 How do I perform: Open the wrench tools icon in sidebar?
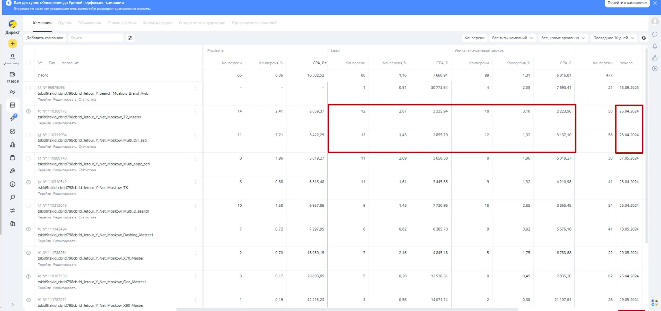13,171
